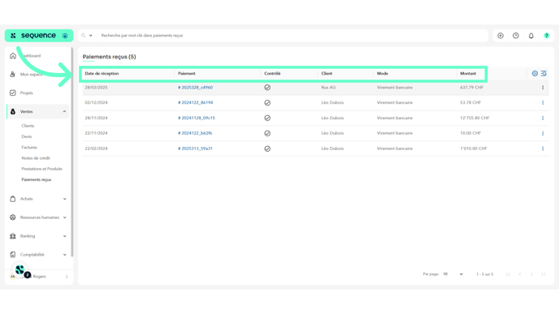Expand the Banking section chevron
The width and height of the screenshot is (559, 314).
64,236
